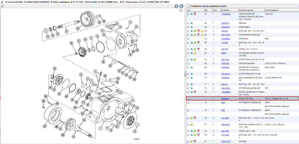299x144 pixels.
Task: Click the blue arrow icon for part 184429C2
Action: 191,78
